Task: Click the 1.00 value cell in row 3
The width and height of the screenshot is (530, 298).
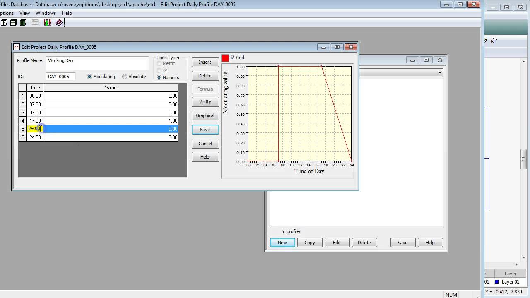Action: point(111,112)
